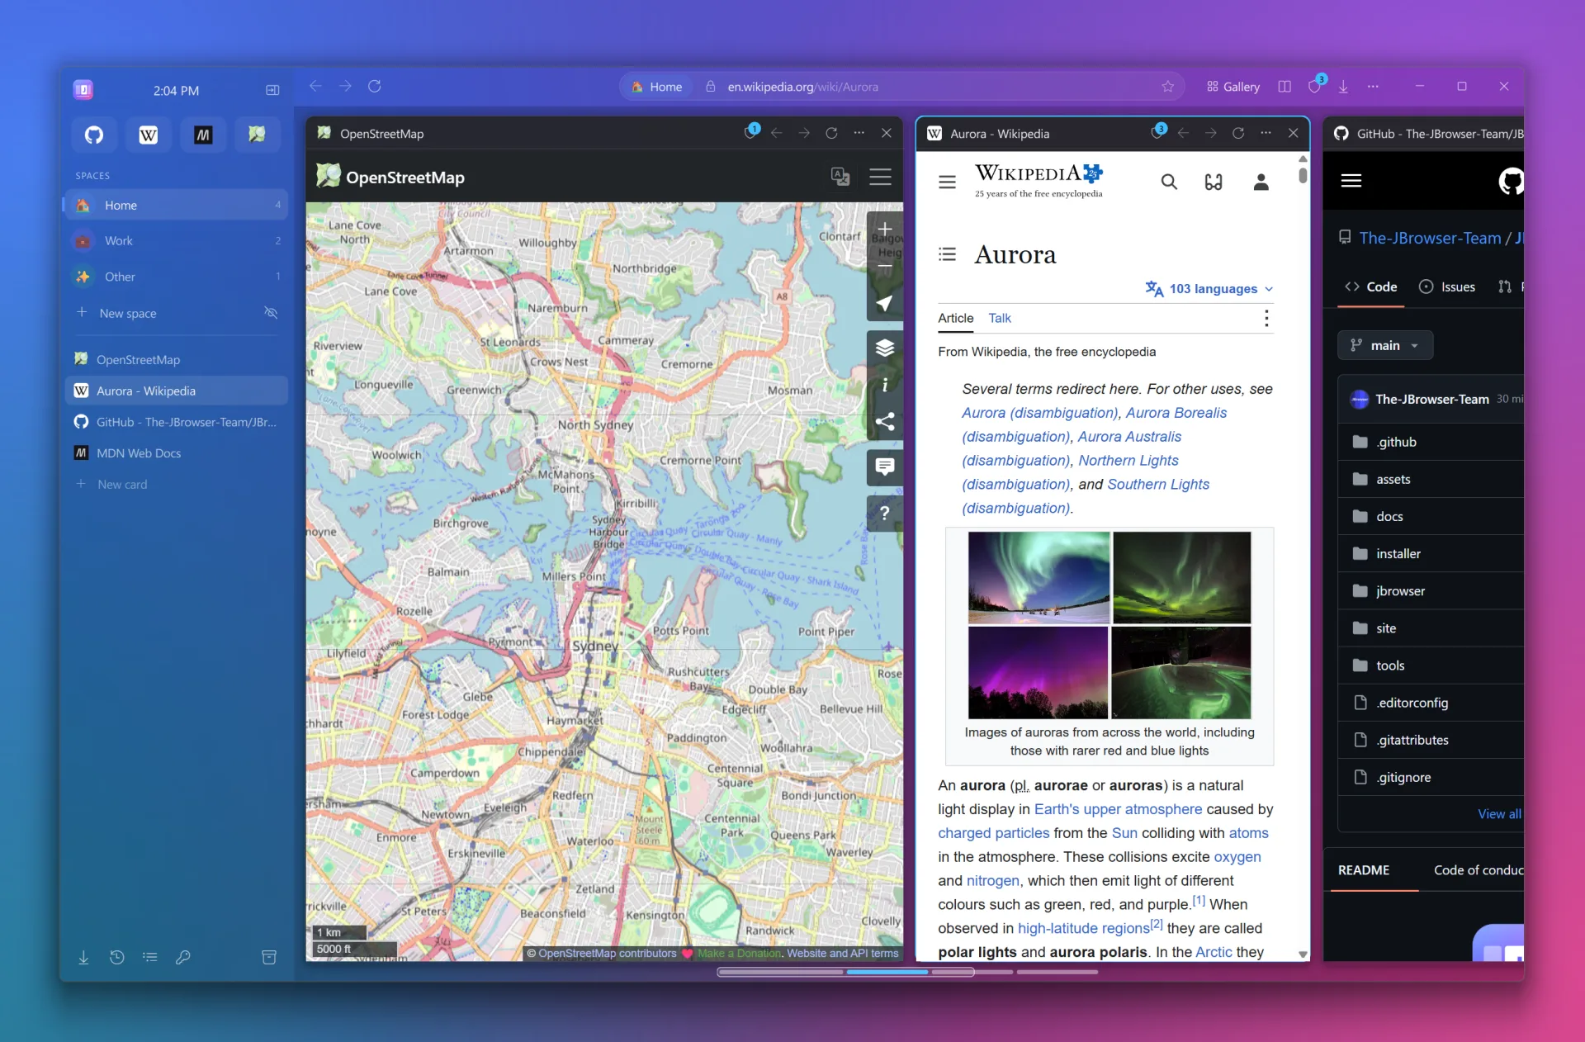Select the Work space
Viewport: 1585px width, 1042px height.
[x=176, y=240]
